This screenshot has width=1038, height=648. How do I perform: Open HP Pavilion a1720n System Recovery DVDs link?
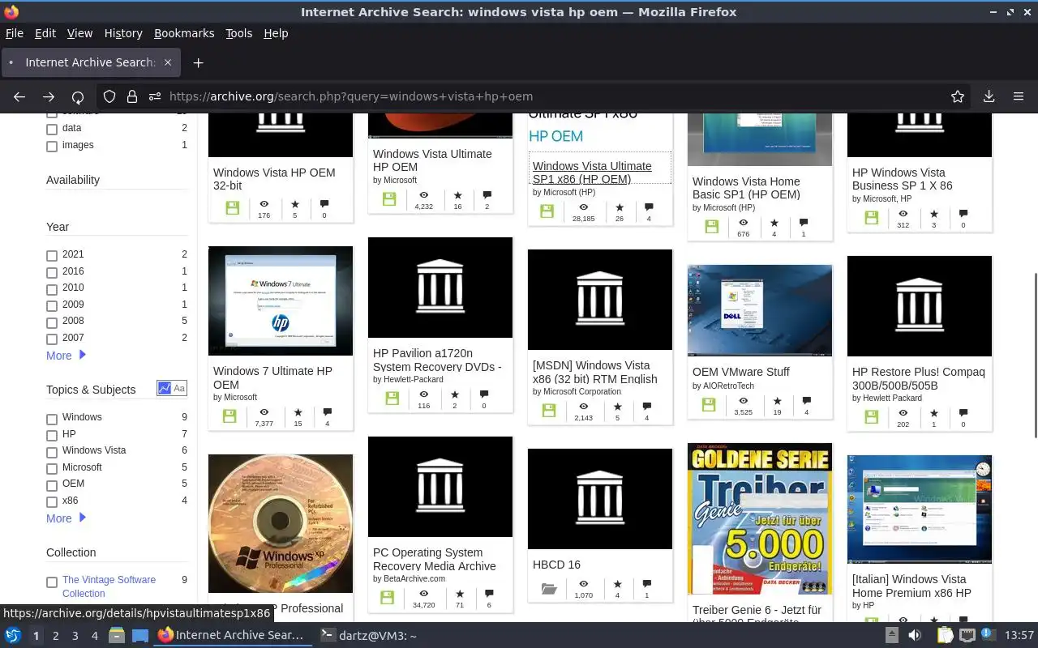(x=437, y=360)
